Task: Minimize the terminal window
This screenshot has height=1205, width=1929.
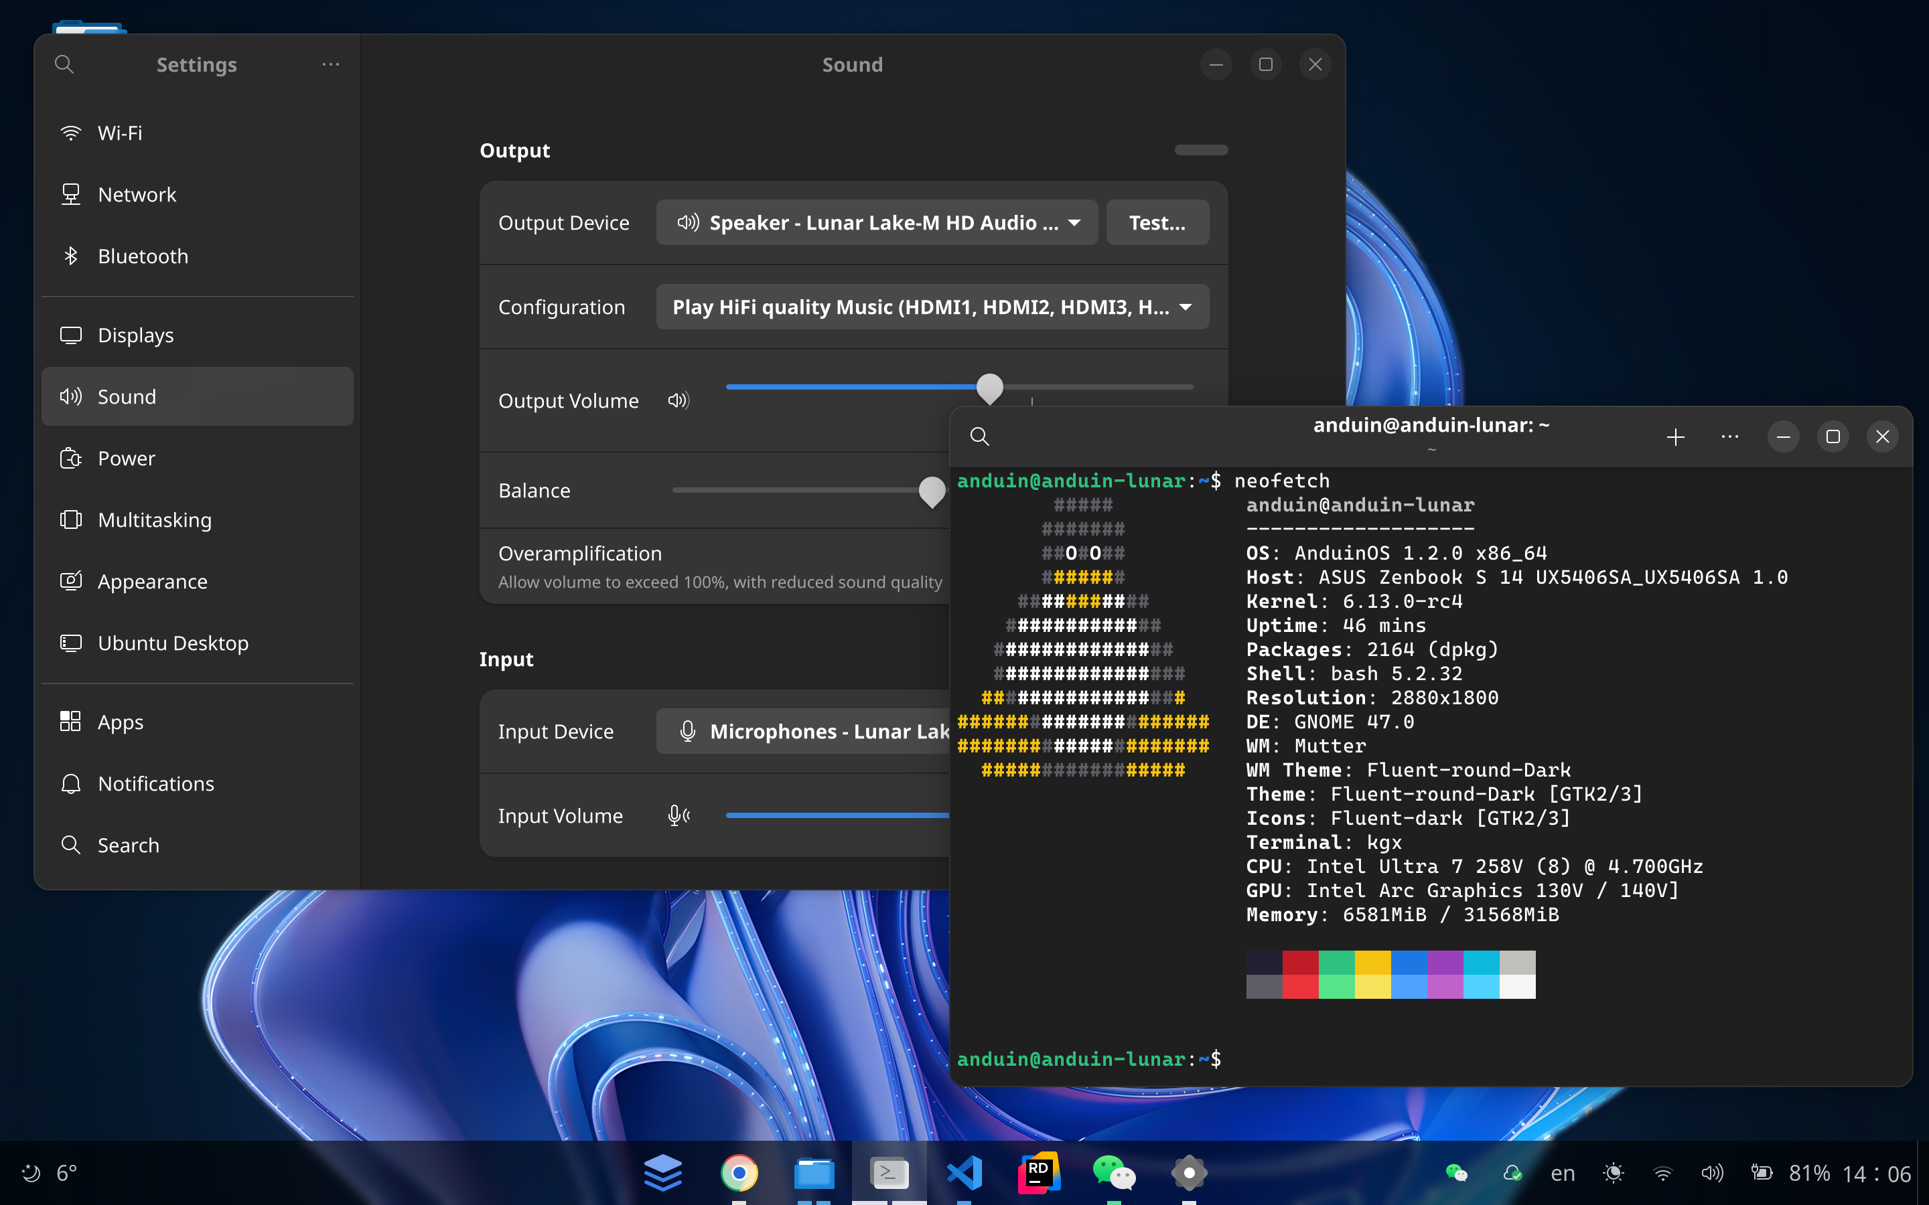Action: click(1784, 436)
